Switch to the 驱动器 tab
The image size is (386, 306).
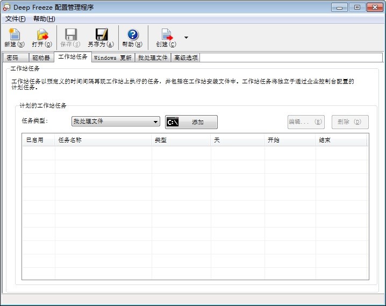(x=41, y=58)
